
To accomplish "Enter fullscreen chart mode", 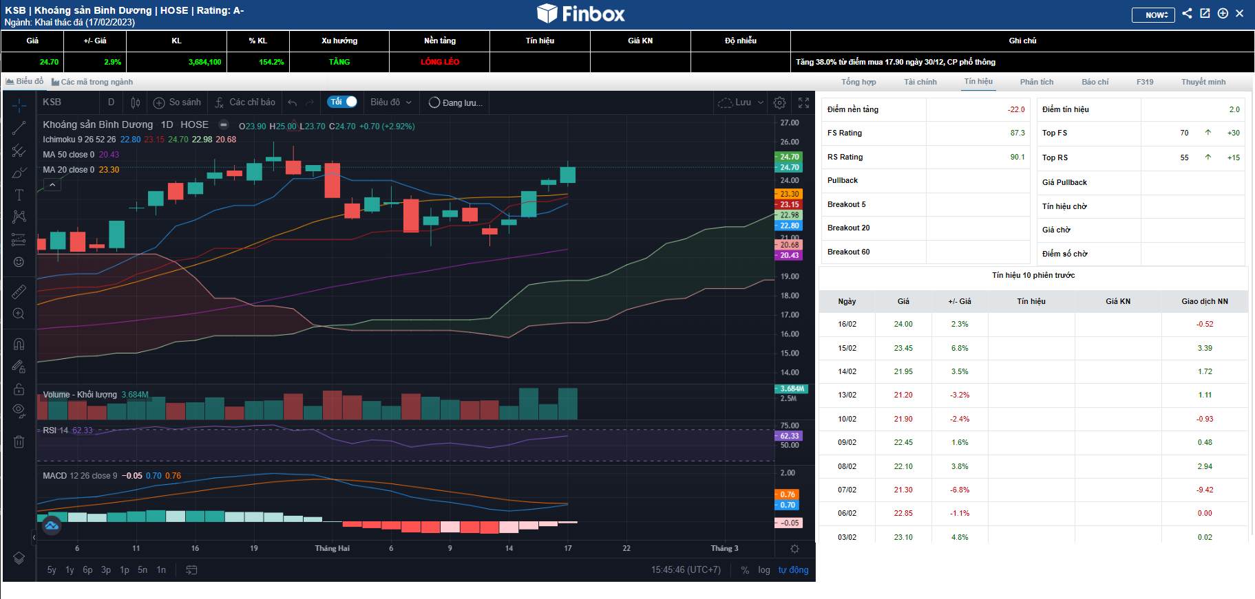I will pyautogui.click(x=803, y=102).
